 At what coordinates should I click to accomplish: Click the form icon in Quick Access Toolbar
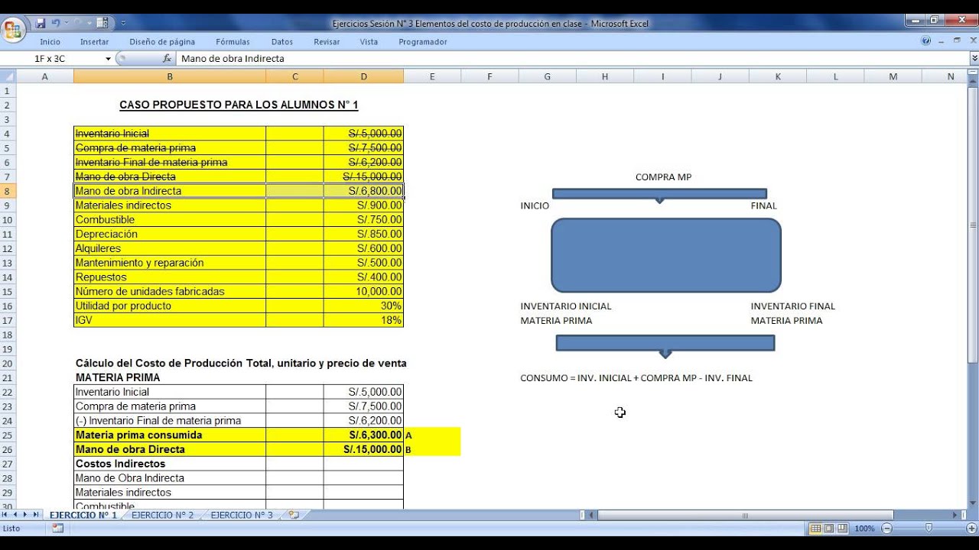tap(102, 24)
